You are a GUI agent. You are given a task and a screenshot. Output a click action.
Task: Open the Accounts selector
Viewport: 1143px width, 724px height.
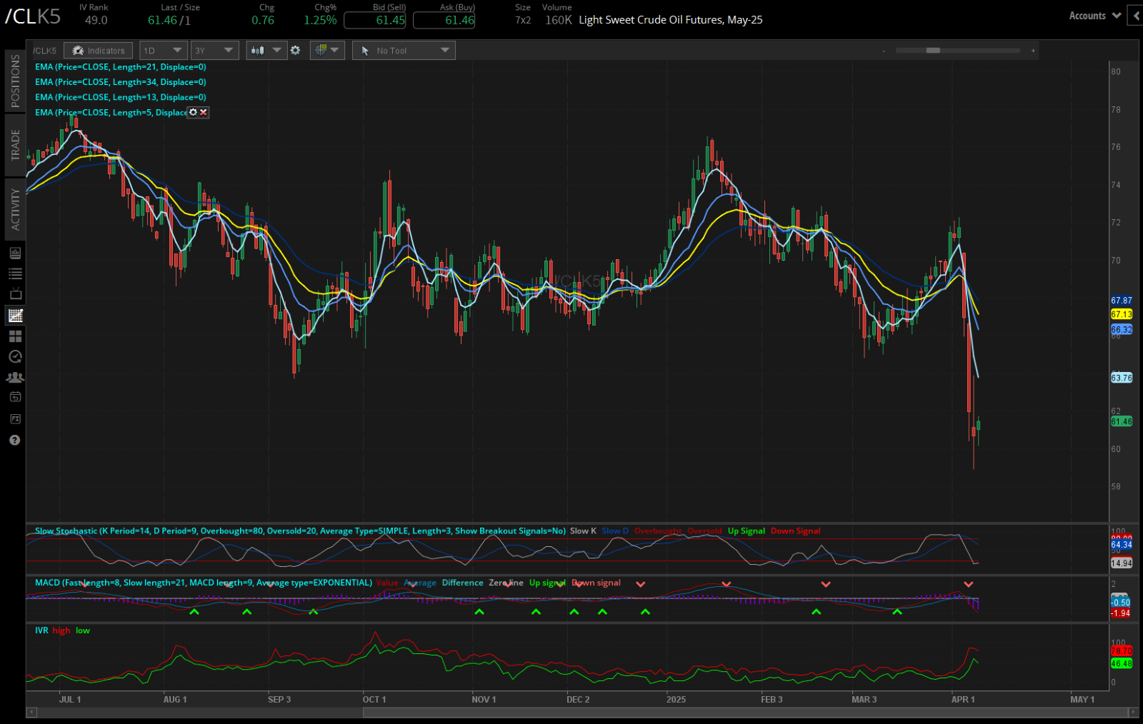[x=1092, y=15]
